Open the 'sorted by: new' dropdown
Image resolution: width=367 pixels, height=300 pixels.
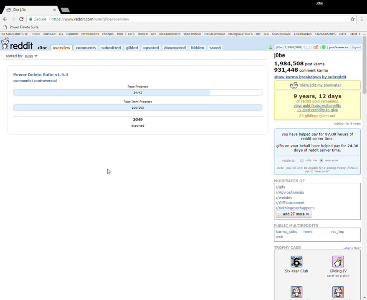point(31,56)
